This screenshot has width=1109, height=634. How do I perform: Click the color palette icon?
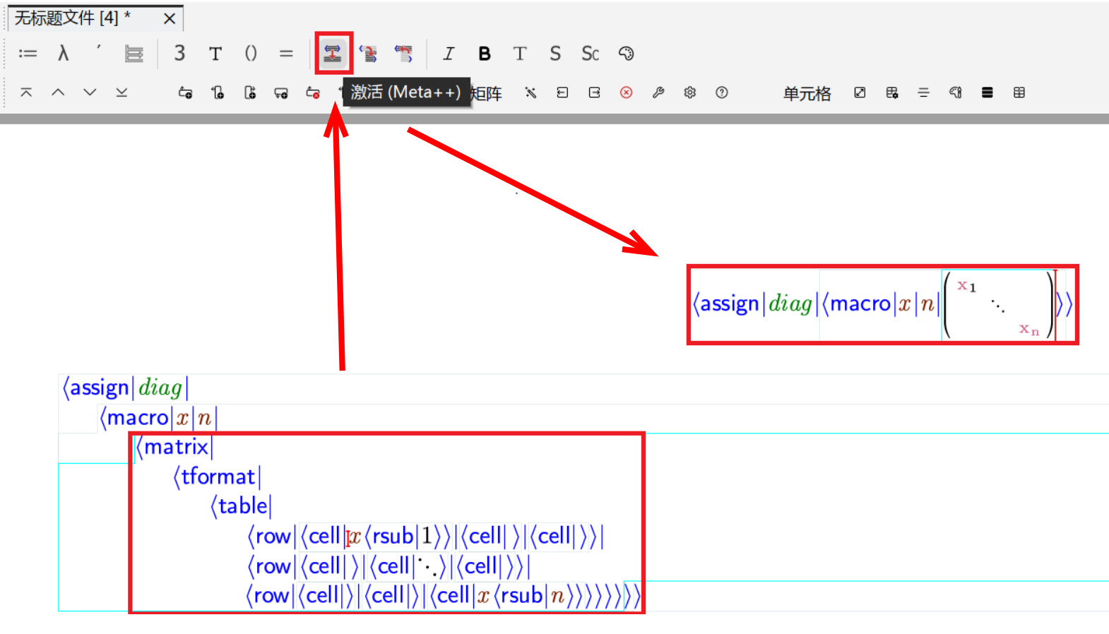coord(626,54)
